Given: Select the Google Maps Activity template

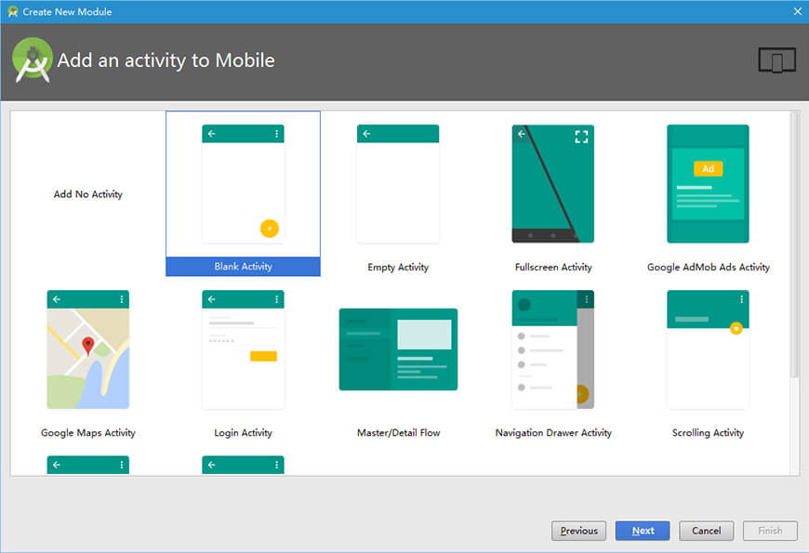Looking at the screenshot, I should pyautogui.click(x=87, y=349).
